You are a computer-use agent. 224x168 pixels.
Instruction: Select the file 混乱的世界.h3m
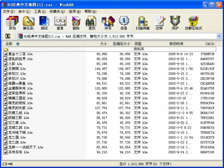[21, 59]
